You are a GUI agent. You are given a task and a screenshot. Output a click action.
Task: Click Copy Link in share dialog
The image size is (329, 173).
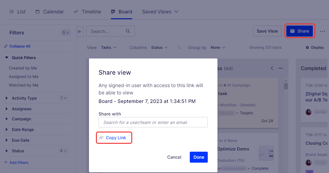[114, 138]
